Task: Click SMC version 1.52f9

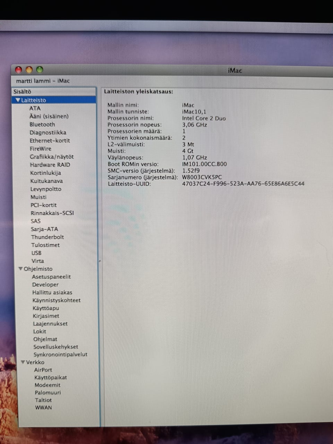Action: tap(191, 171)
